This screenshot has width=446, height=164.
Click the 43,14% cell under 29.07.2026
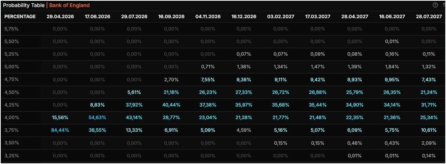(134, 118)
